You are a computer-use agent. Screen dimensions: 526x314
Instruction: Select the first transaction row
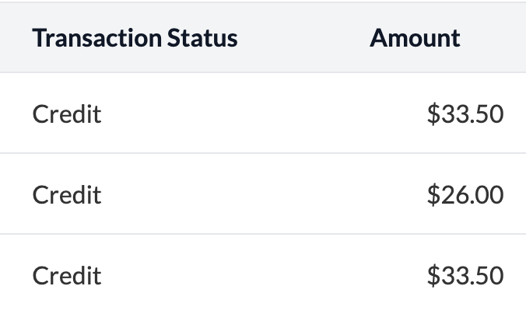tap(263, 114)
